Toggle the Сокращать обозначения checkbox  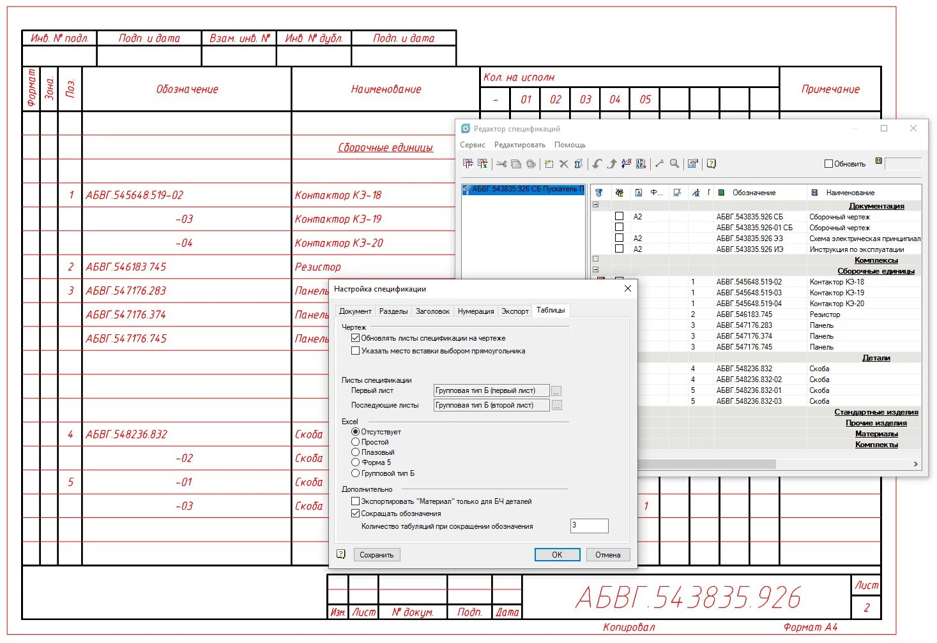click(356, 514)
